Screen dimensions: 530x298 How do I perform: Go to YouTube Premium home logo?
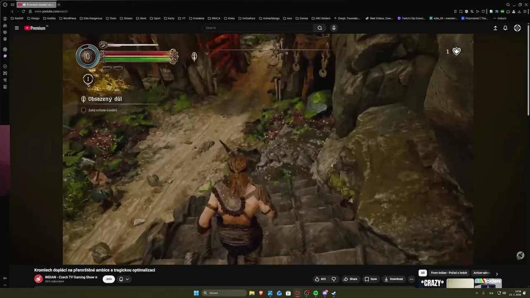(35, 28)
